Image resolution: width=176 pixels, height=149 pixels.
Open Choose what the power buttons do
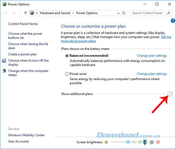click(x=25, y=36)
